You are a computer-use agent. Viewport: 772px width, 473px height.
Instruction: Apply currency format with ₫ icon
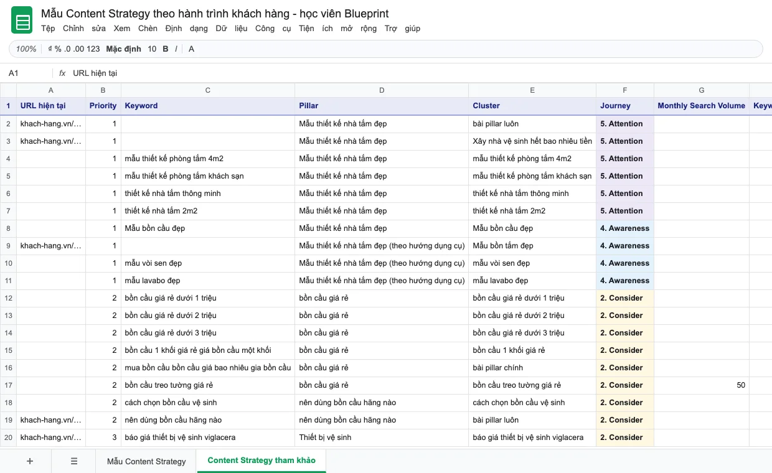[x=49, y=49]
